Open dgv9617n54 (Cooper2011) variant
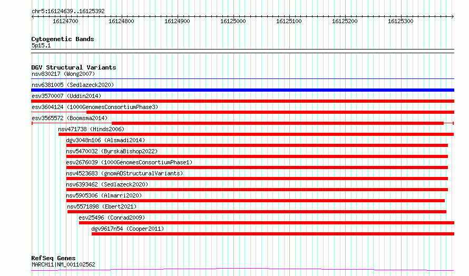 click(x=128, y=229)
